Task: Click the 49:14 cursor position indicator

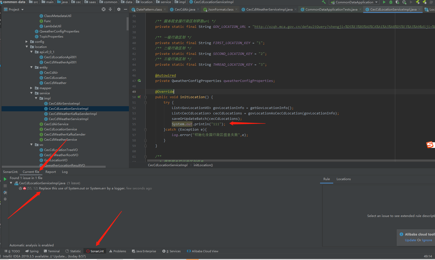Action: tap(428, 256)
